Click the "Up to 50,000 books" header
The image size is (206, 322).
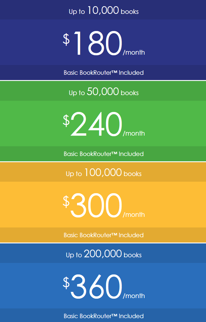pyautogui.click(x=104, y=92)
